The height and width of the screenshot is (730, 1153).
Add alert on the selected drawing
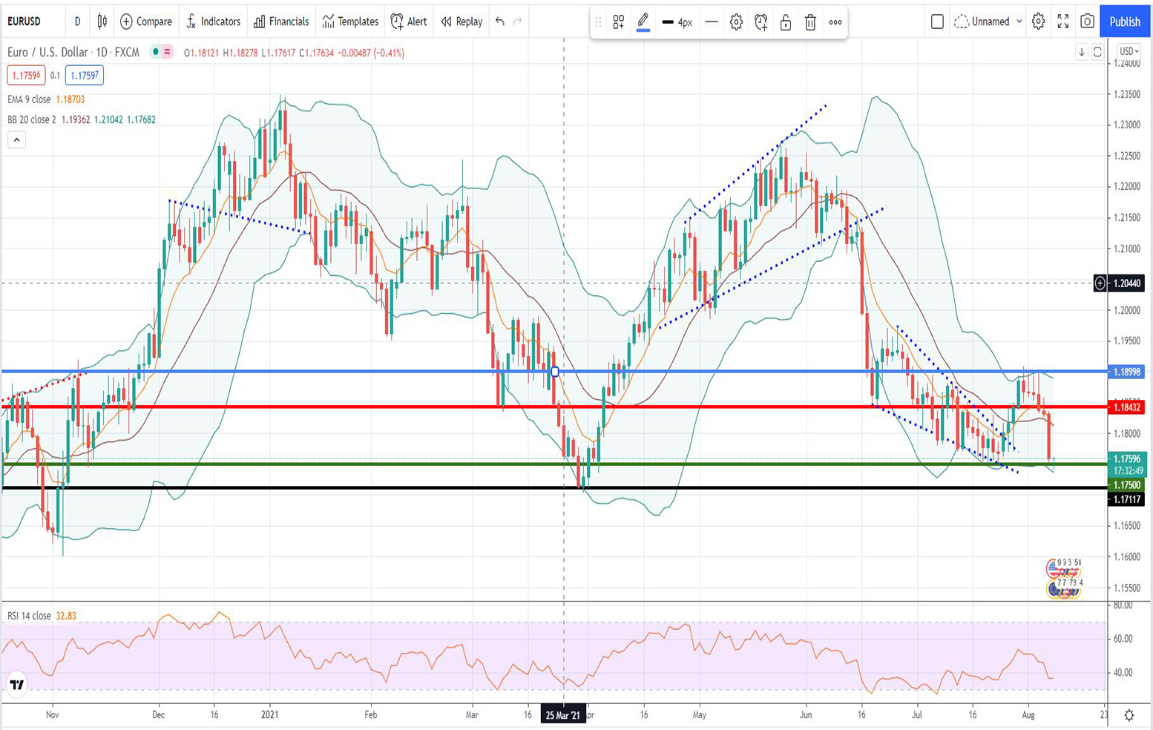tap(761, 22)
